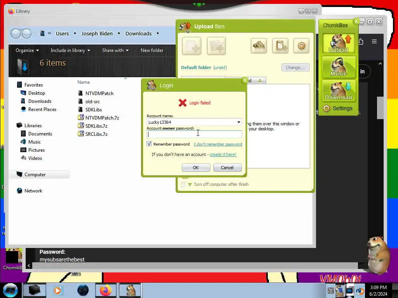Open Desktop in the navigation pane
This screenshot has height=298, width=398.
(33, 93)
